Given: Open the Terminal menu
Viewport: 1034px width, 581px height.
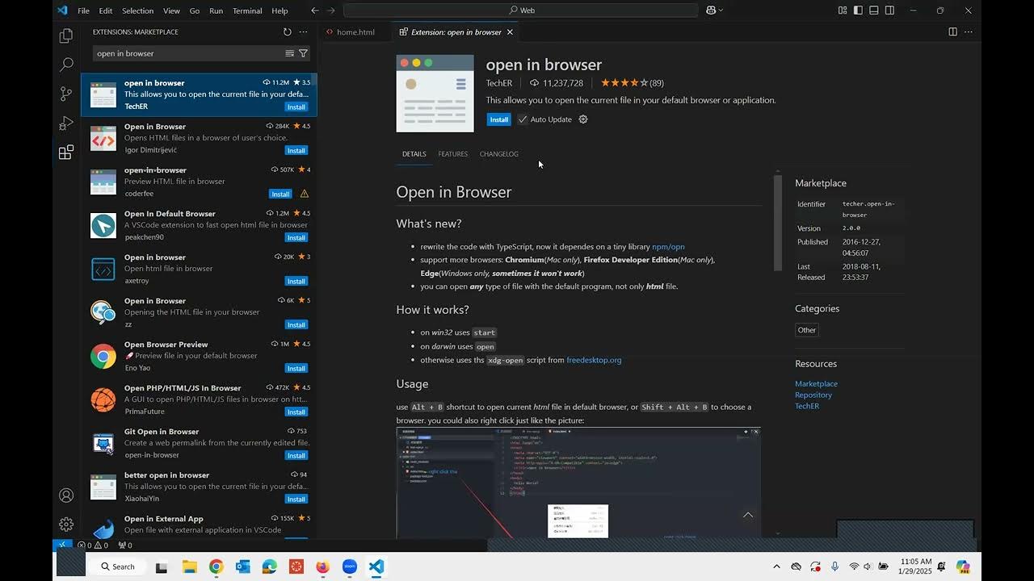Looking at the screenshot, I should [247, 10].
